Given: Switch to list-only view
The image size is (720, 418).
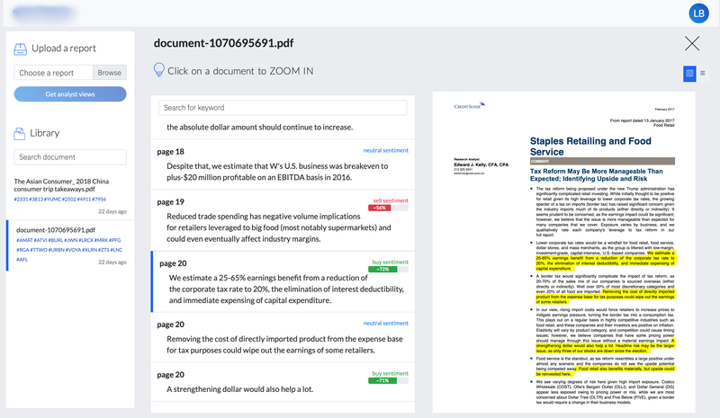Looking at the screenshot, I should click(703, 73).
